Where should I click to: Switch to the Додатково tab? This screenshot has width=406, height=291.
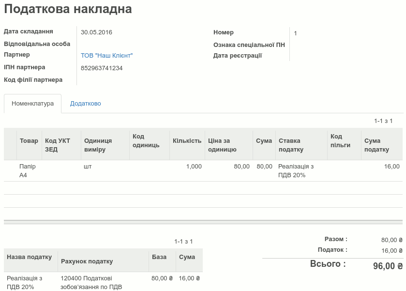tap(86, 103)
